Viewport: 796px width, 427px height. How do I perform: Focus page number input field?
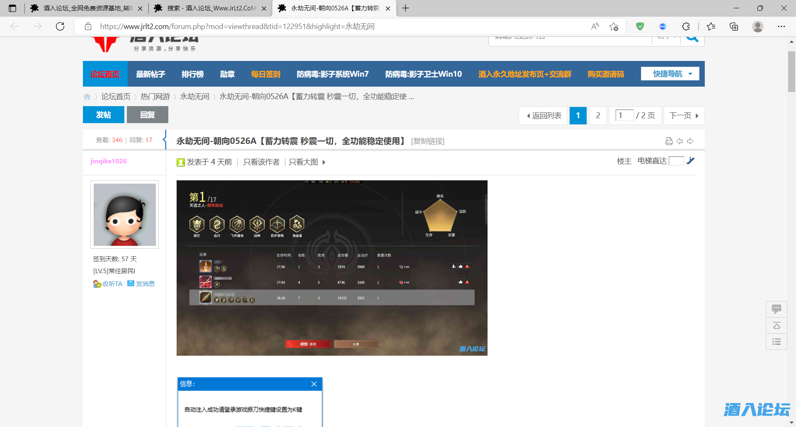624,115
